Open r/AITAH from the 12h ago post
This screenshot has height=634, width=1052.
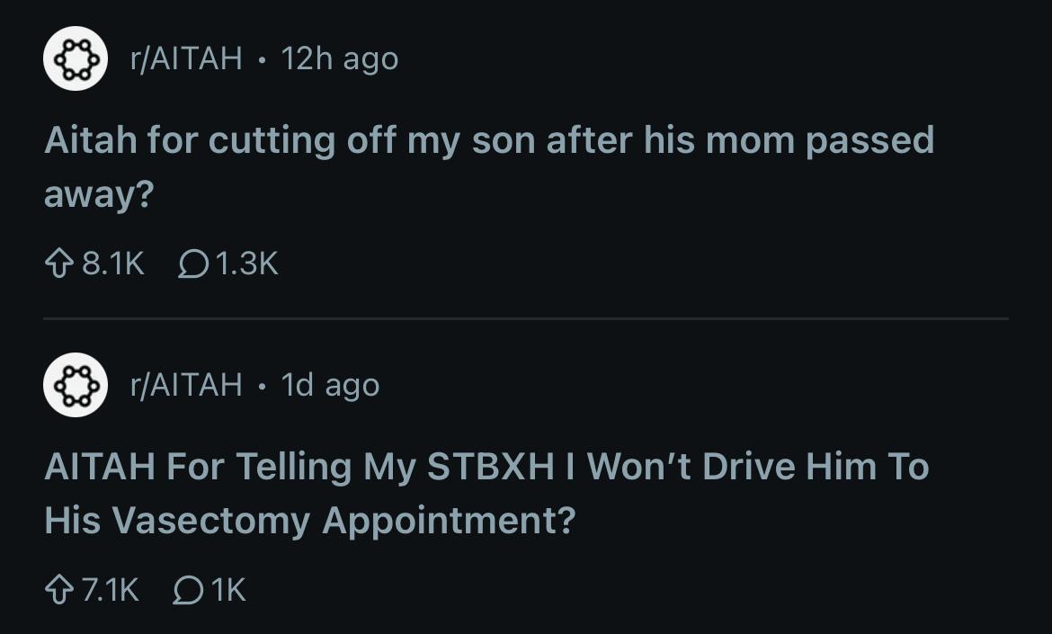186,59
